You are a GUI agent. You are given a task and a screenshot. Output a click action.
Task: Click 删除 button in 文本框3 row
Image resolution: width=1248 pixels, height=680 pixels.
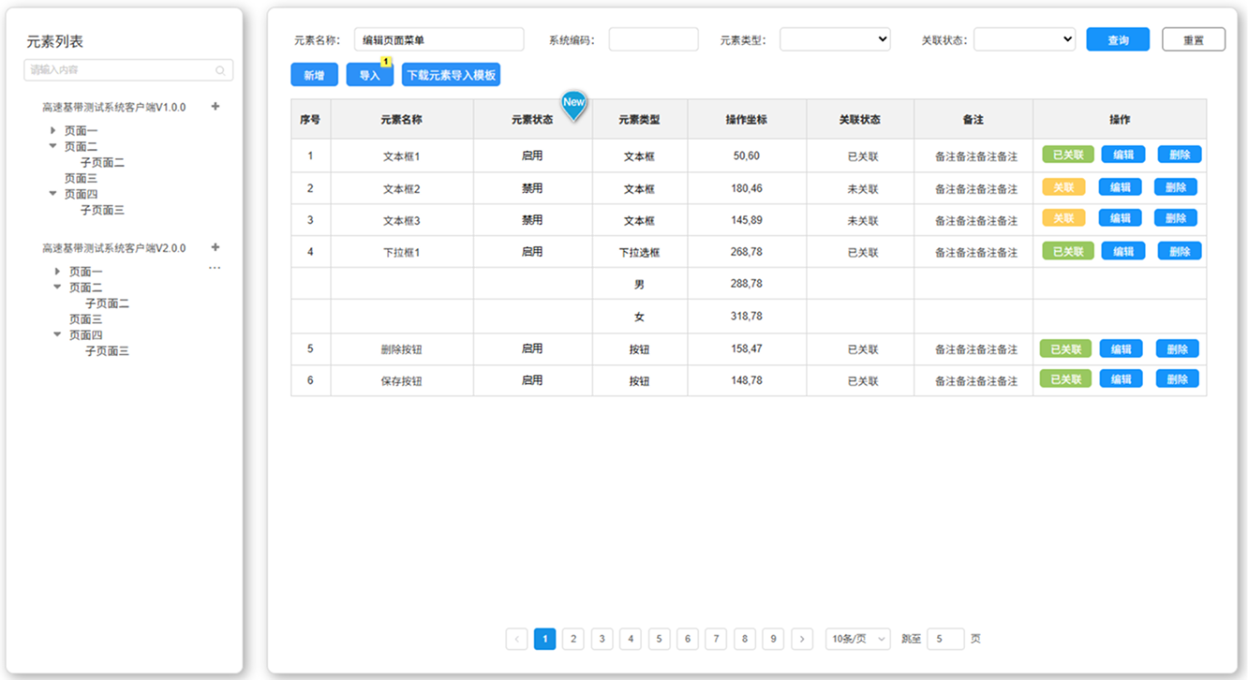click(x=1176, y=218)
